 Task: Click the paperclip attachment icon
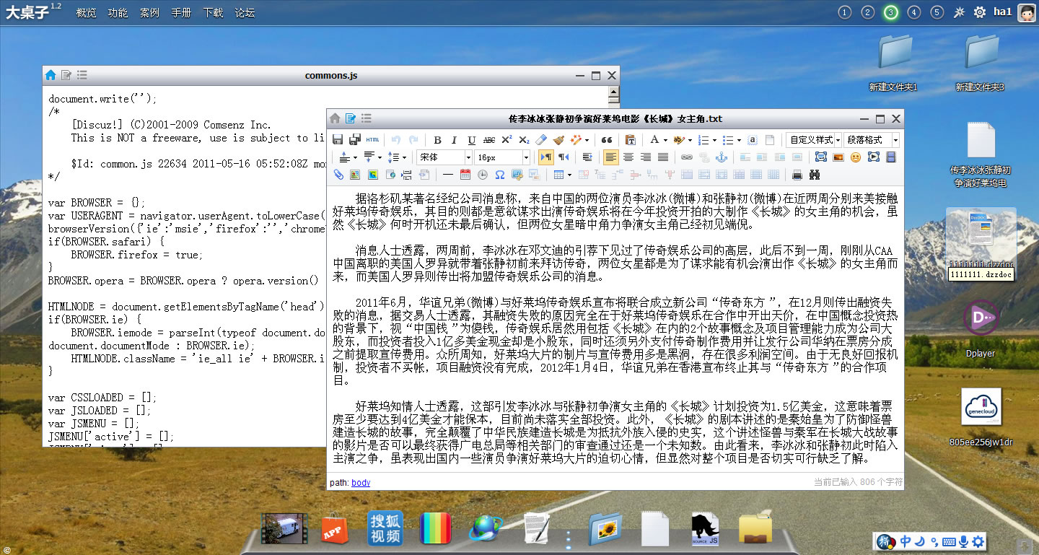tap(338, 175)
